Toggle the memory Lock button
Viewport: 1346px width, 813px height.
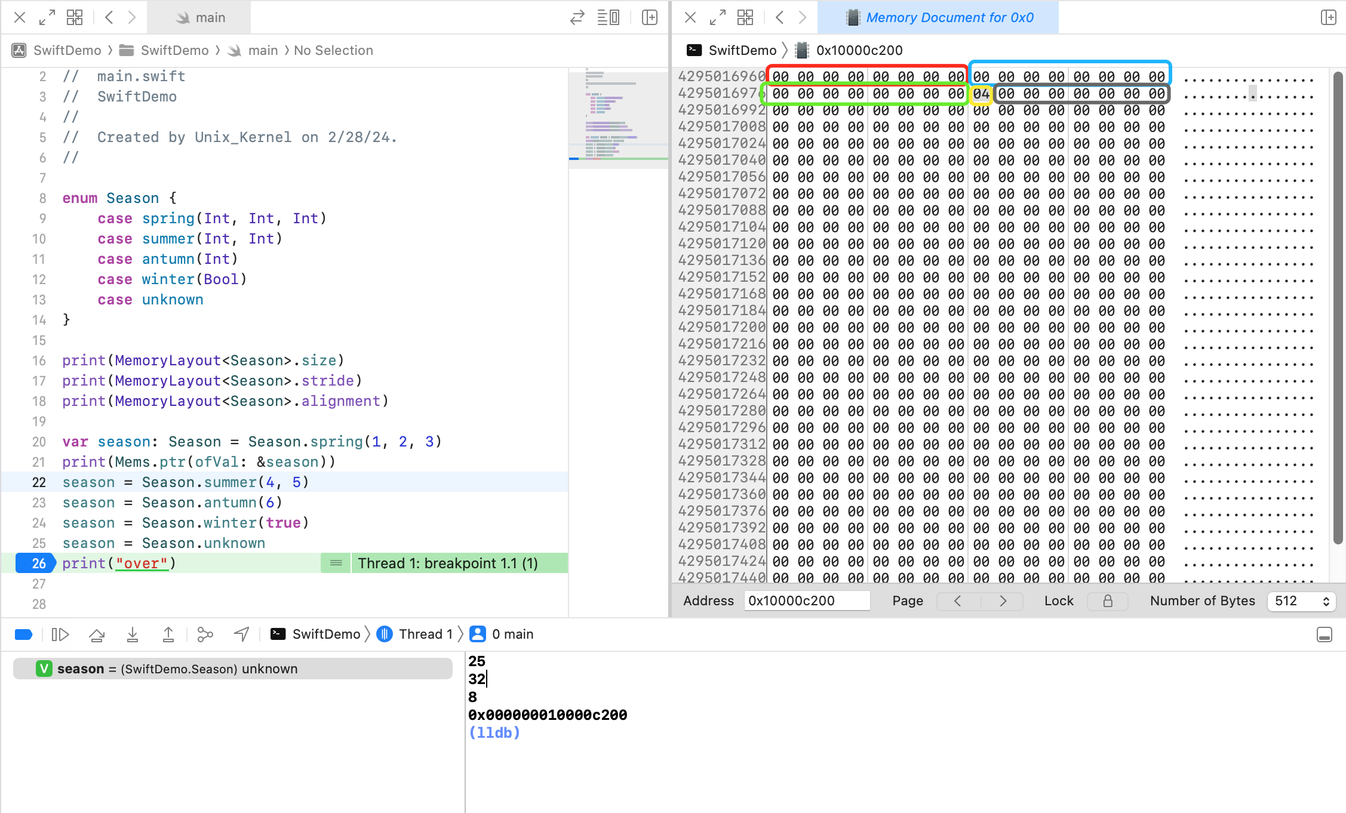1107,601
